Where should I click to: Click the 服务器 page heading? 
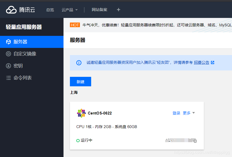point(78,40)
